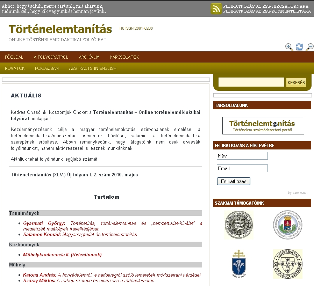The height and width of the screenshot is (286, 314).
Task: Open the 'by satollo.net' link
Action: 298,193
